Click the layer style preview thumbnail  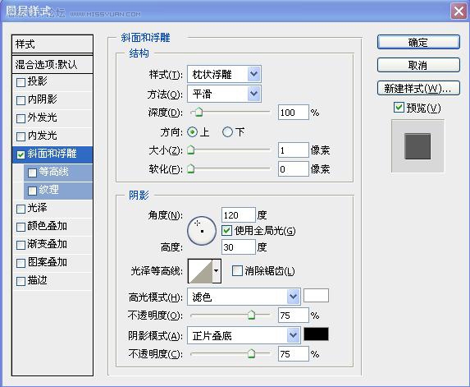[418, 146]
